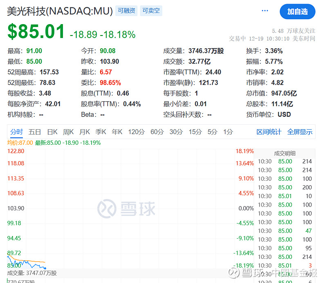
Task: Select the 季K quarterly chart tab
Action: pos(101,132)
